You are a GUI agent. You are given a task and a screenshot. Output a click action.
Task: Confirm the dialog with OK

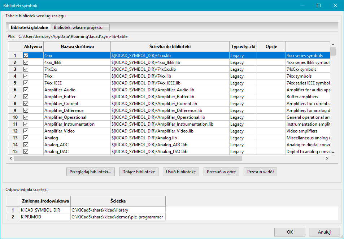pos(290,232)
